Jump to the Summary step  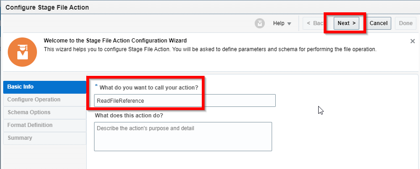pos(45,138)
